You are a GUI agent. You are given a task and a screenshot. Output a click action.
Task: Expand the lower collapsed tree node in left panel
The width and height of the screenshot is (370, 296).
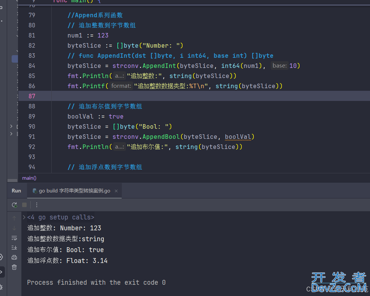(x=11, y=134)
